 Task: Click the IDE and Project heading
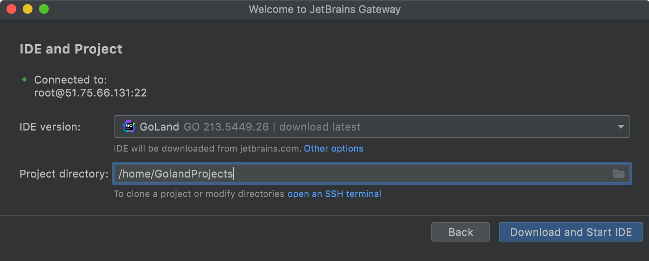[71, 49]
